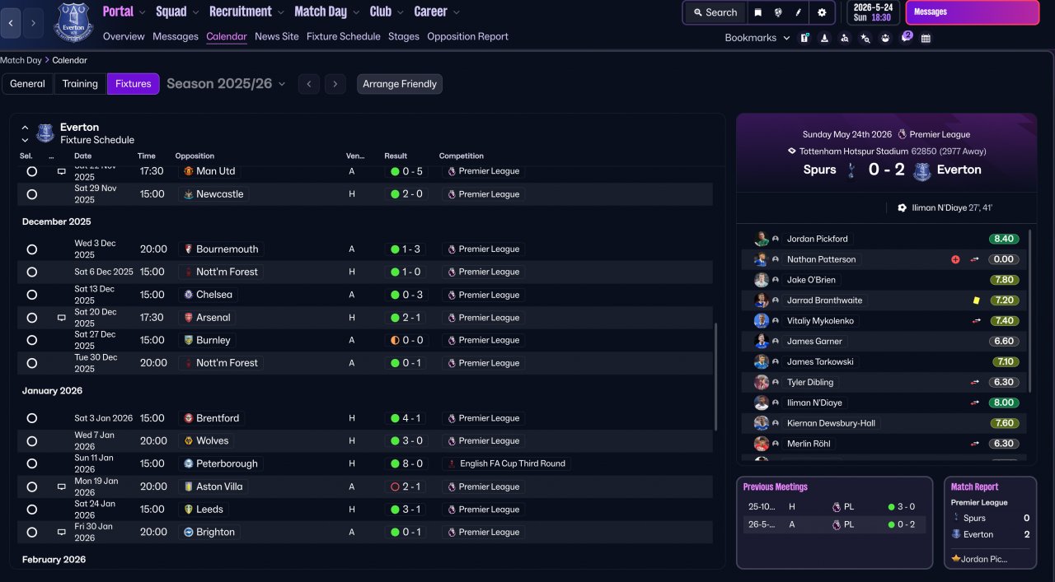The width and height of the screenshot is (1055, 582).
Task: Select the Burnley fixture radio button
Action: (31, 340)
